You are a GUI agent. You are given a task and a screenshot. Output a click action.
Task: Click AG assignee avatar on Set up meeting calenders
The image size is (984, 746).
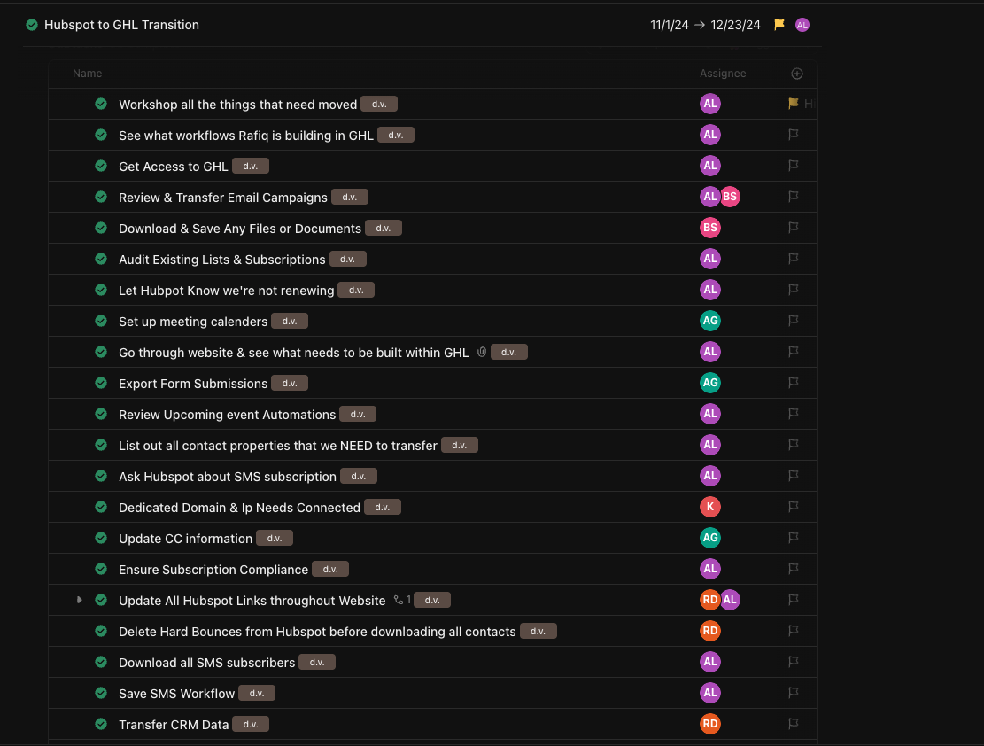click(x=709, y=321)
